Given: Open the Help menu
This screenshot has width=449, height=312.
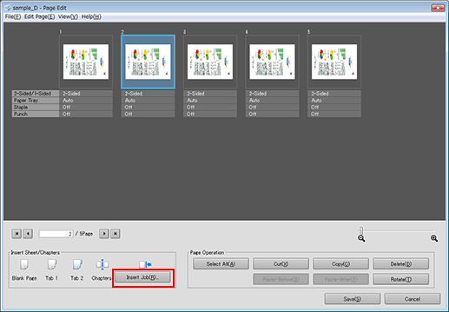Looking at the screenshot, I should click(91, 16).
